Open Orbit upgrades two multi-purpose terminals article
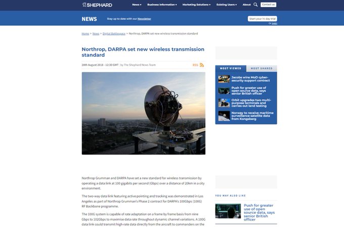The height and width of the screenshot is (227, 344). pyautogui.click(x=251, y=103)
